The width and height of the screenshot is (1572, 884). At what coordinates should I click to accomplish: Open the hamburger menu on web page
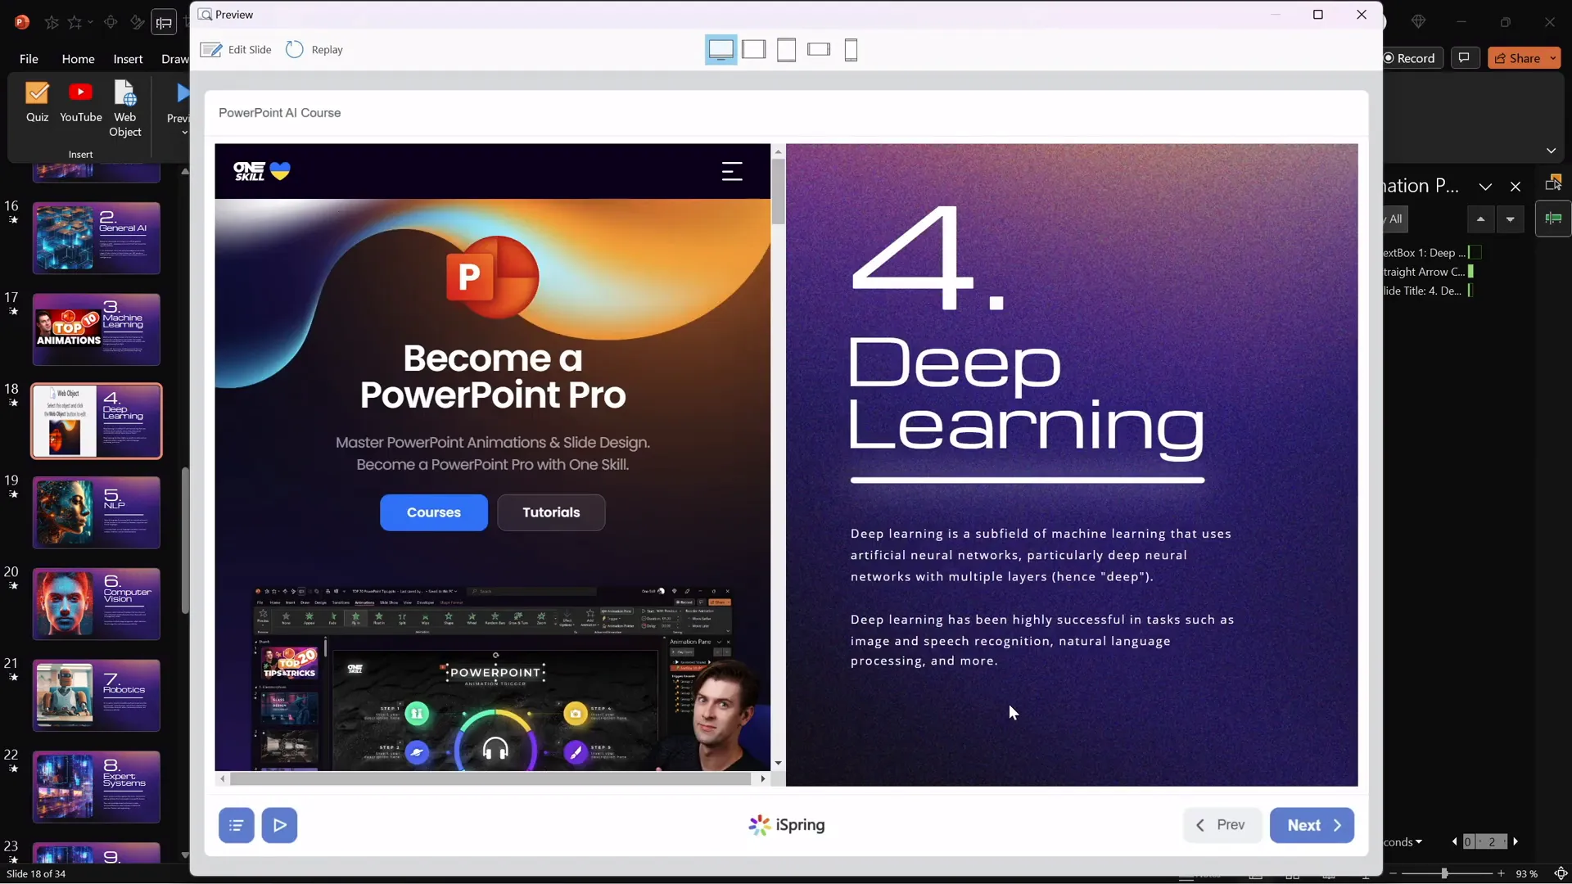(x=732, y=171)
